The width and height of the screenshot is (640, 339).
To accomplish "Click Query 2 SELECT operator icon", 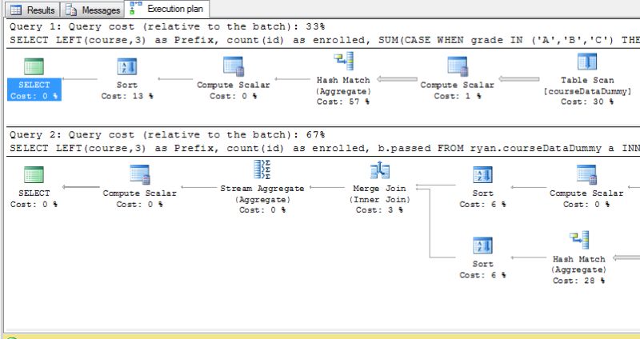I will [34, 174].
